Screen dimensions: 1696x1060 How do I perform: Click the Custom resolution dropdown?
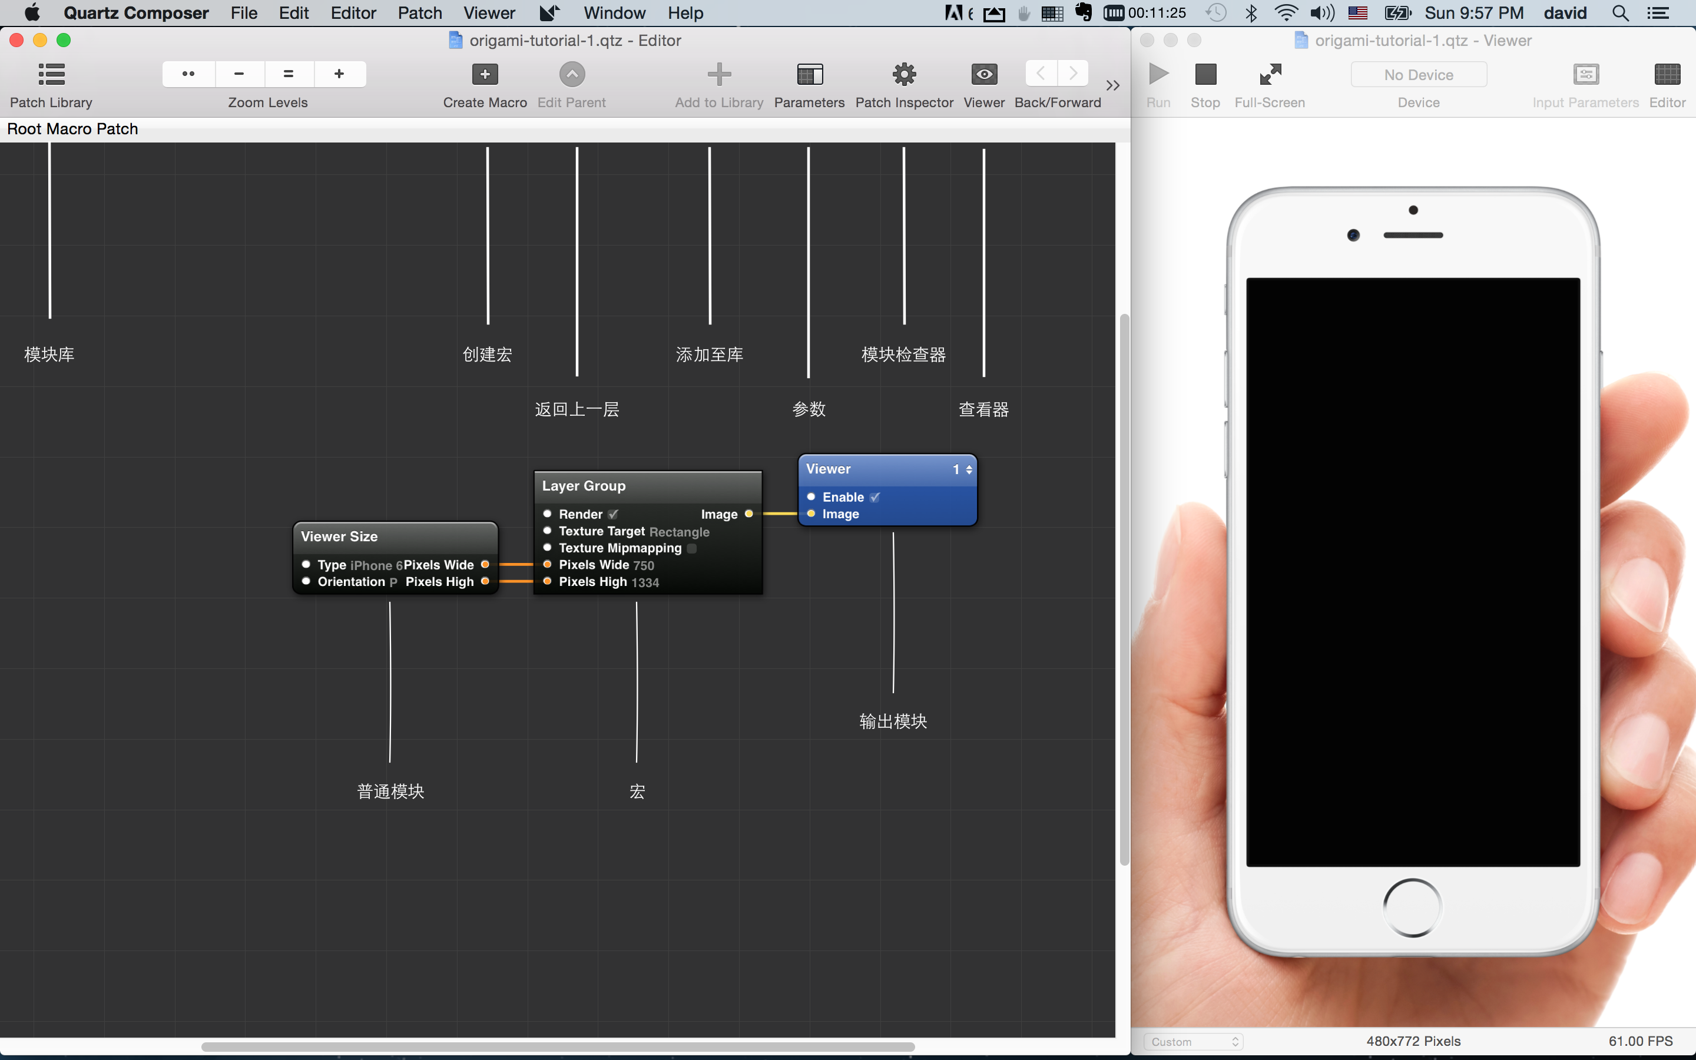click(x=1197, y=1042)
